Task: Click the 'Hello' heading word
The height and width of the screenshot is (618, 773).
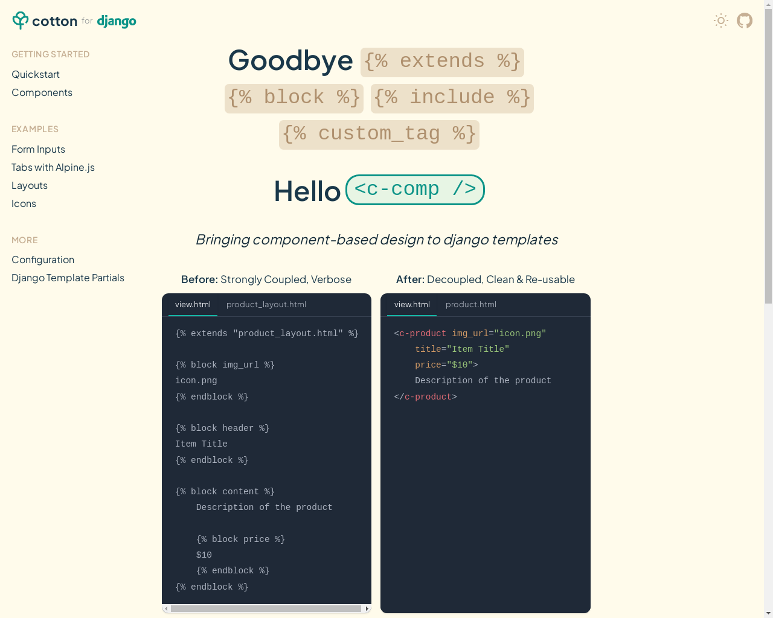Action: 307,191
